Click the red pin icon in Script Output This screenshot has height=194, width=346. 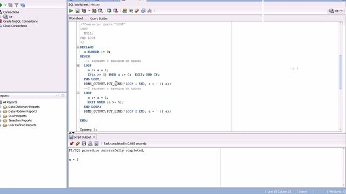pyautogui.click(x=71, y=144)
